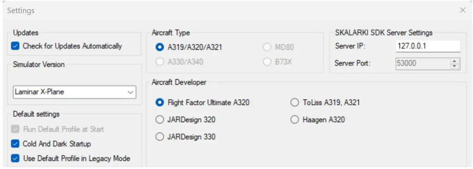Click the Laminar X-Plane dropdown arrow
This screenshot has width=473, height=169.
[130, 92]
